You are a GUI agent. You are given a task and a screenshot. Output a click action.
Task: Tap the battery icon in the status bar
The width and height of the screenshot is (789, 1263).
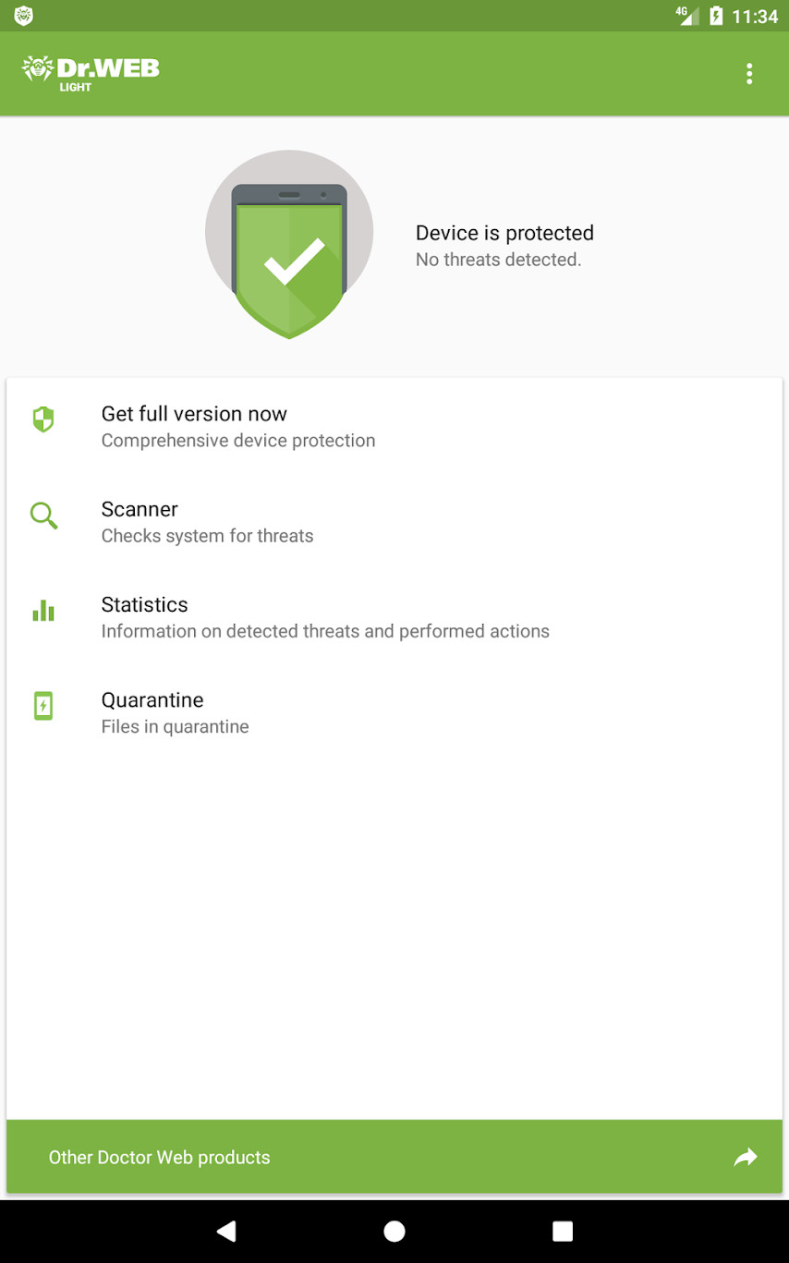715,16
